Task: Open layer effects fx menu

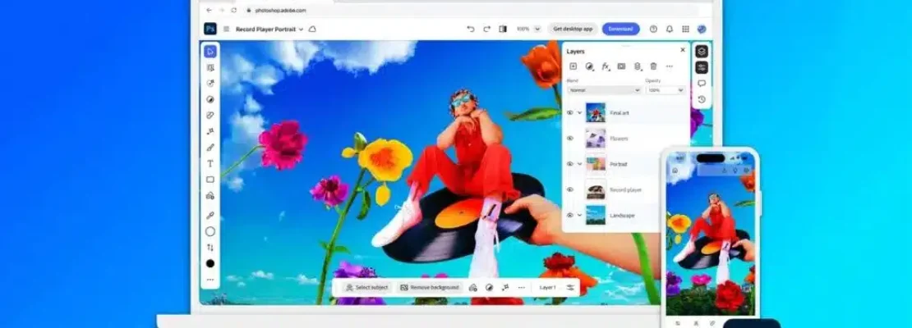Action: 606,66
